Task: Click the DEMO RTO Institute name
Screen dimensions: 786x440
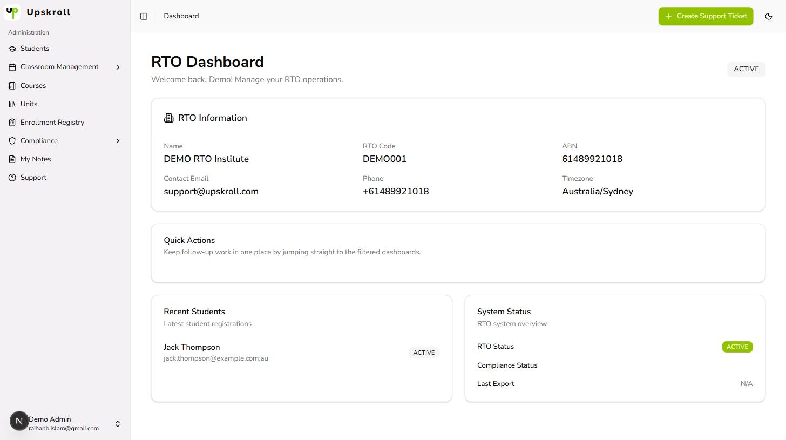Action: (x=206, y=159)
